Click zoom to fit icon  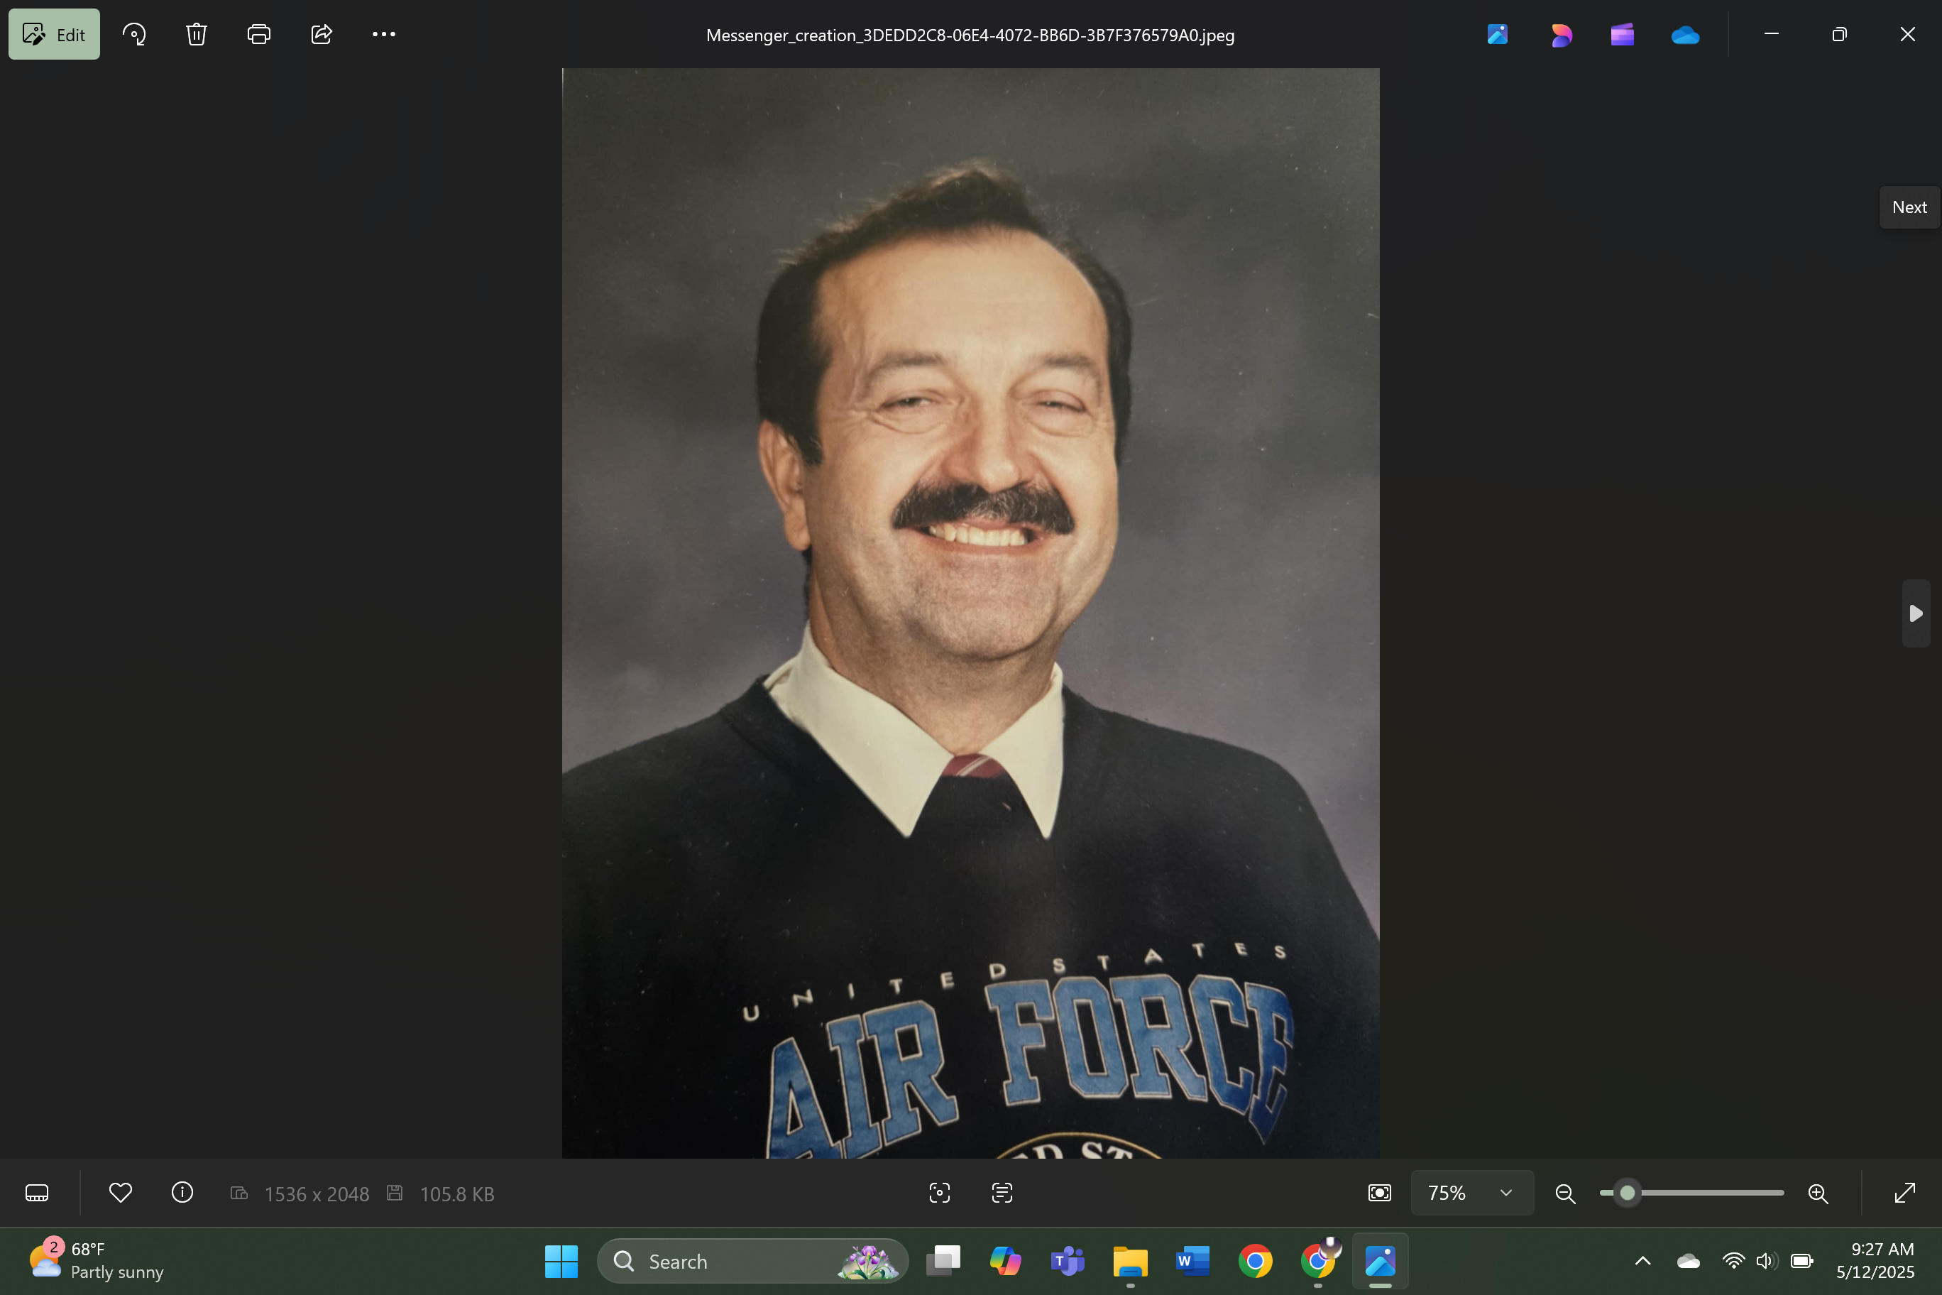click(x=1380, y=1193)
